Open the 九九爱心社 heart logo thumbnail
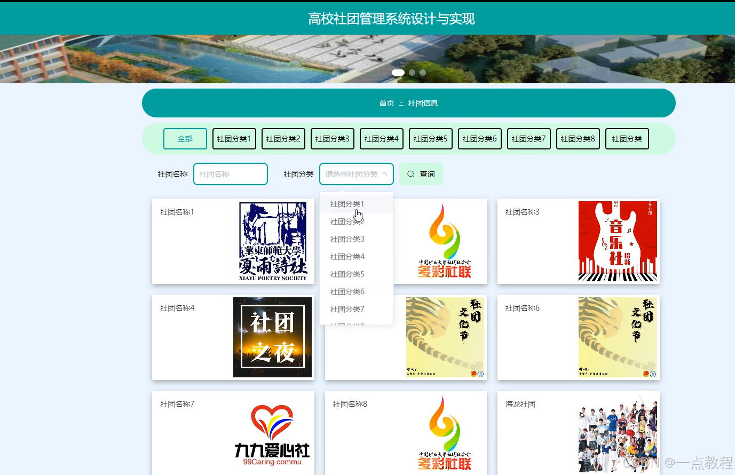This screenshot has width=735, height=475. [273, 434]
